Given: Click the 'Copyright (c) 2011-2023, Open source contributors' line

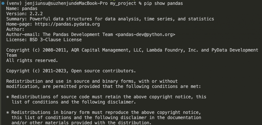Looking at the screenshot, I should pos(71,71).
